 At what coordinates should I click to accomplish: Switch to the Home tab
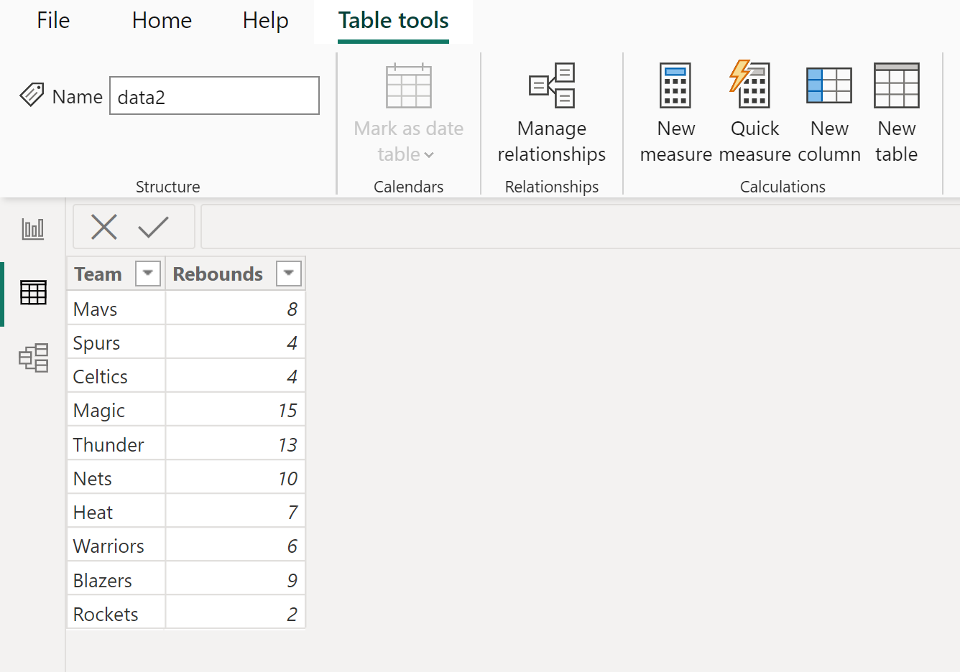[162, 21]
